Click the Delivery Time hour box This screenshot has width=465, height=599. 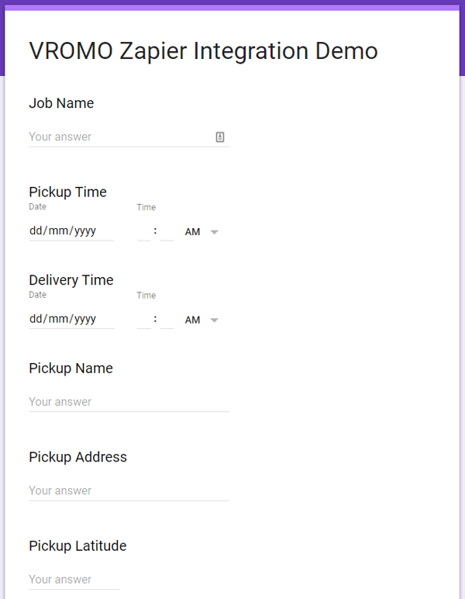[143, 319]
